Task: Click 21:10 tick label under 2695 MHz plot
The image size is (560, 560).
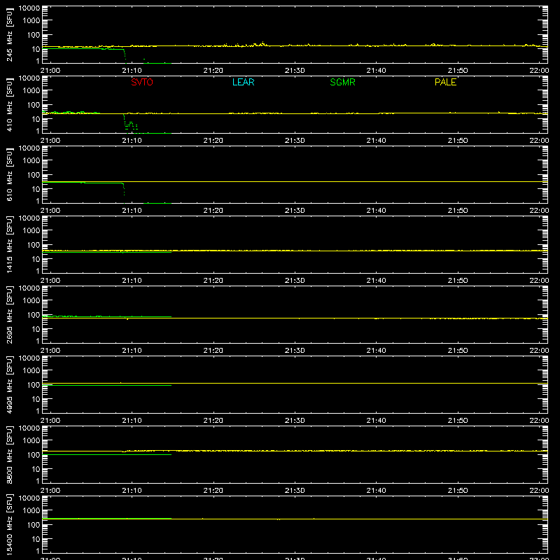Action: (x=132, y=351)
